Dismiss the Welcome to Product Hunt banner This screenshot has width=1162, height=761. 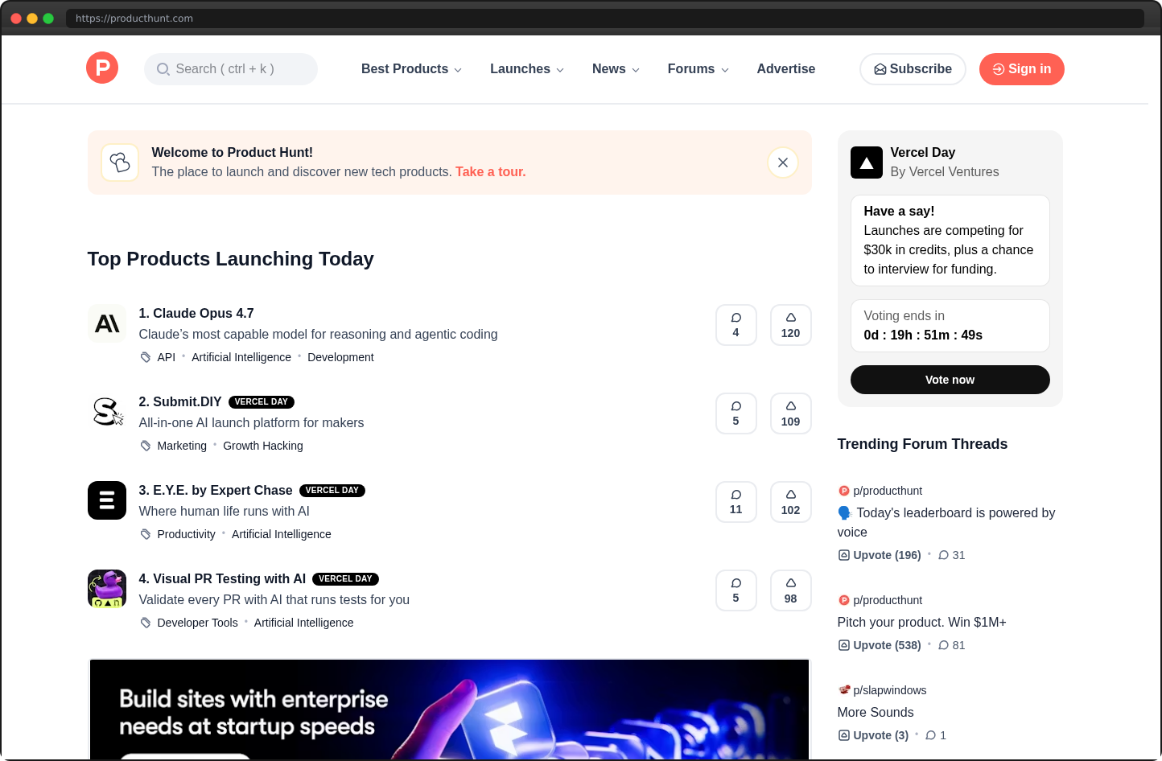click(x=782, y=162)
